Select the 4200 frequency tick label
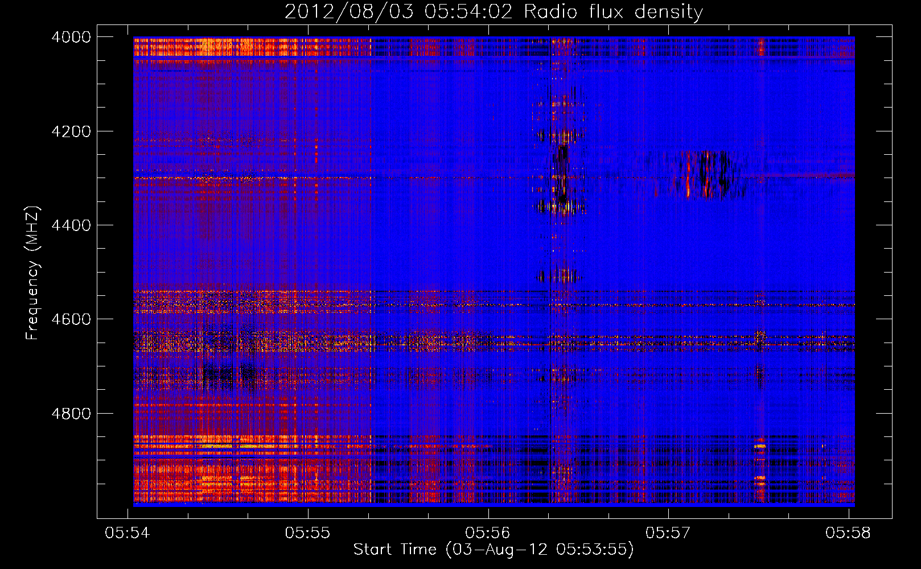The height and width of the screenshot is (569, 921). [x=71, y=131]
